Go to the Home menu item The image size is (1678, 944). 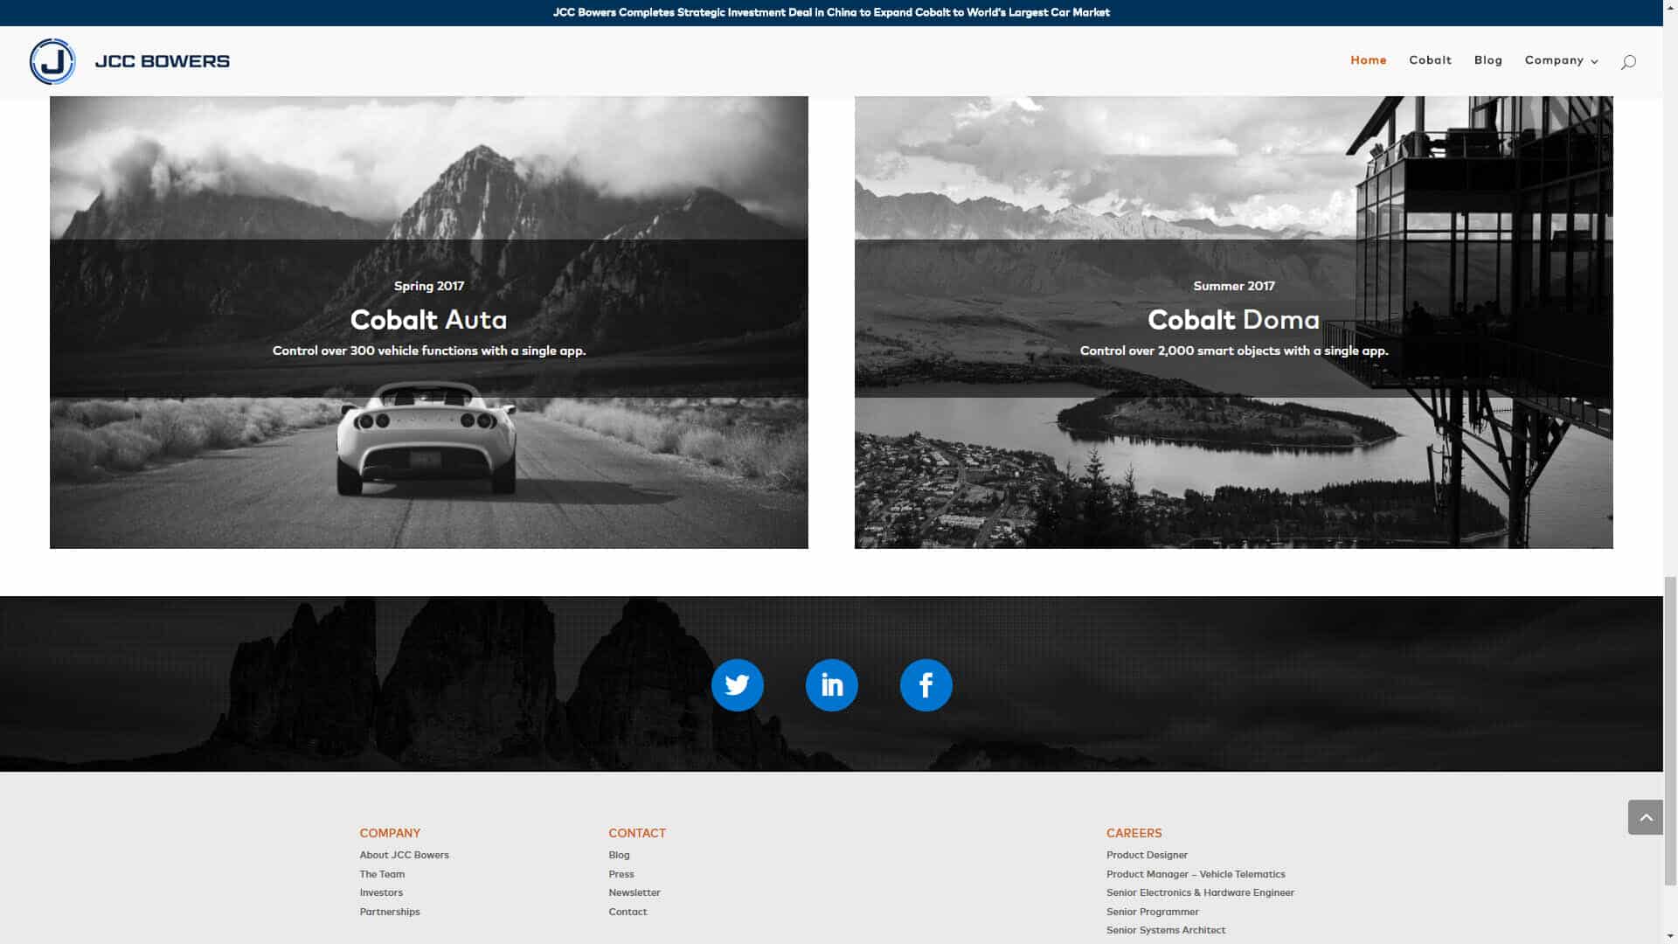click(x=1368, y=60)
